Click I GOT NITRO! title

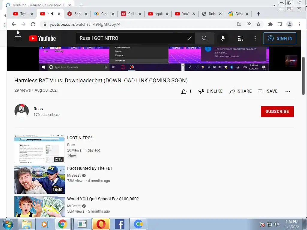pyautogui.click(x=79, y=138)
